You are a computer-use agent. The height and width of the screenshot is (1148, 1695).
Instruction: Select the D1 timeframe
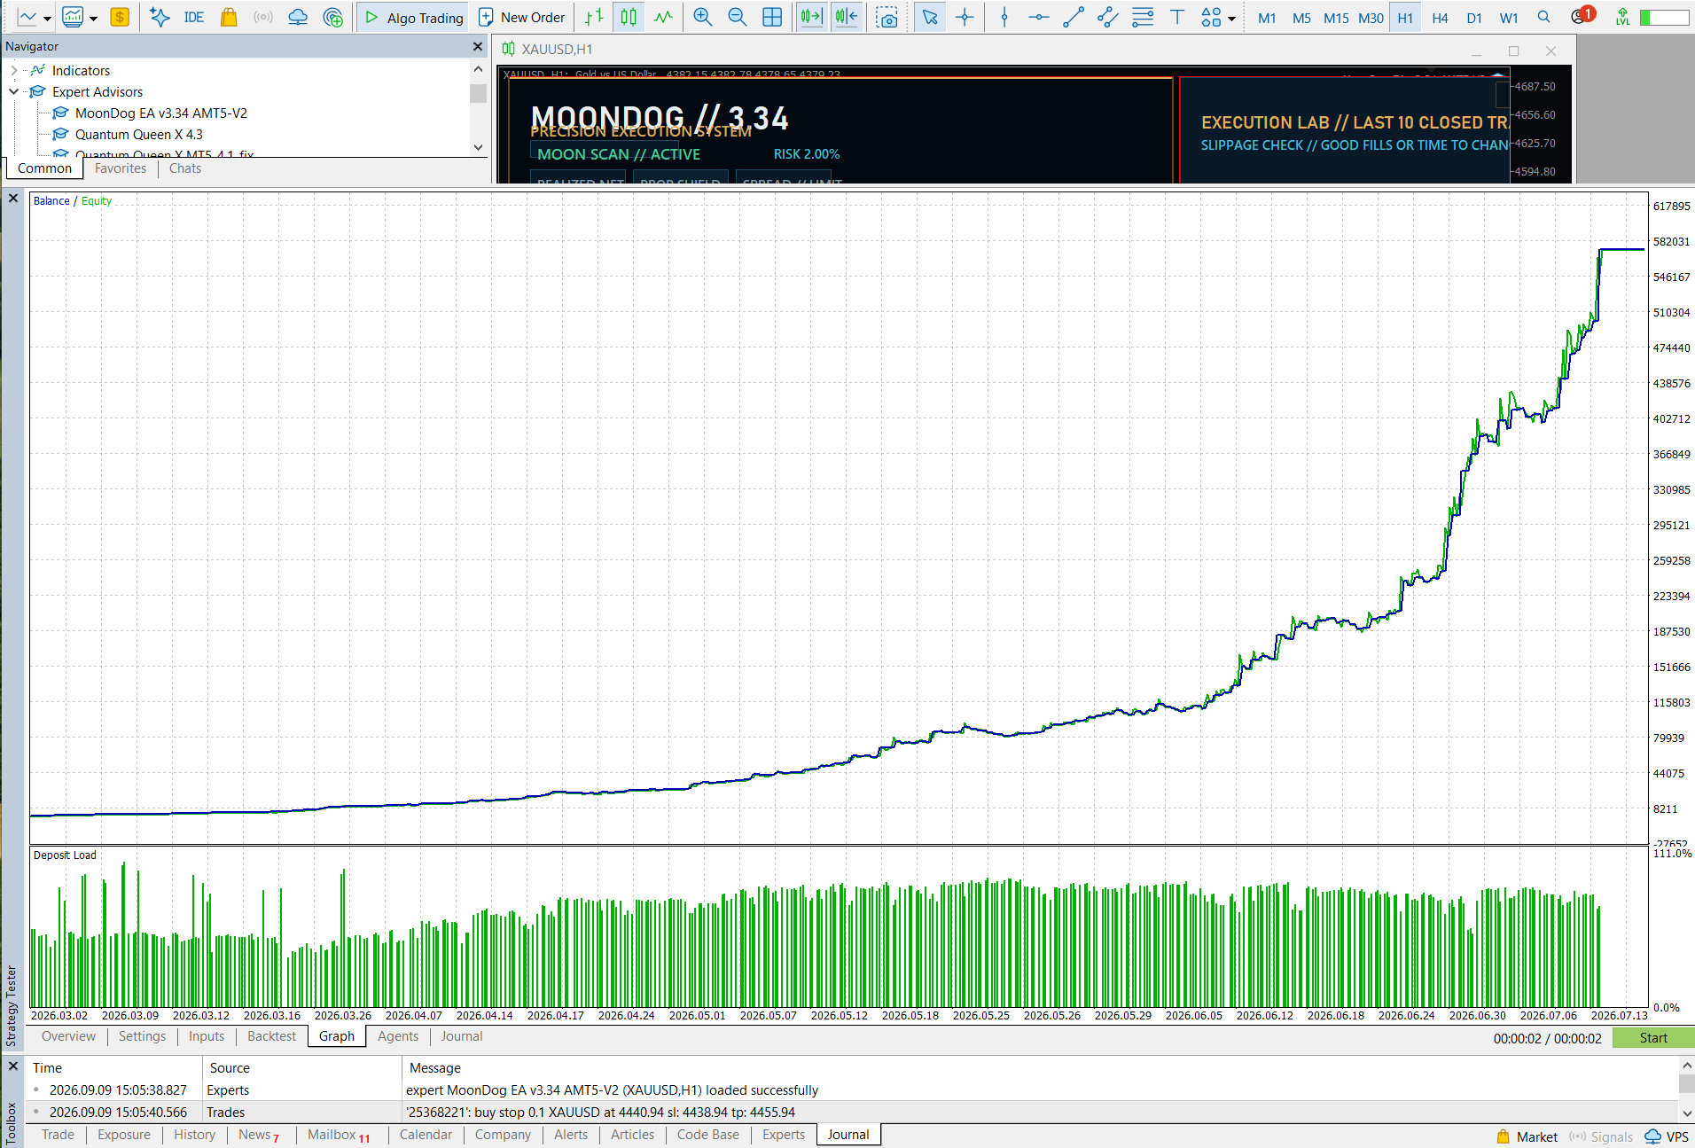(1474, 18)
